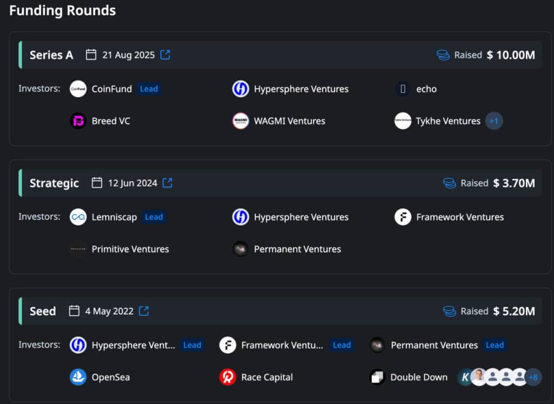
Task: Click the CoinFund logo icon
Action: (78, 89)
